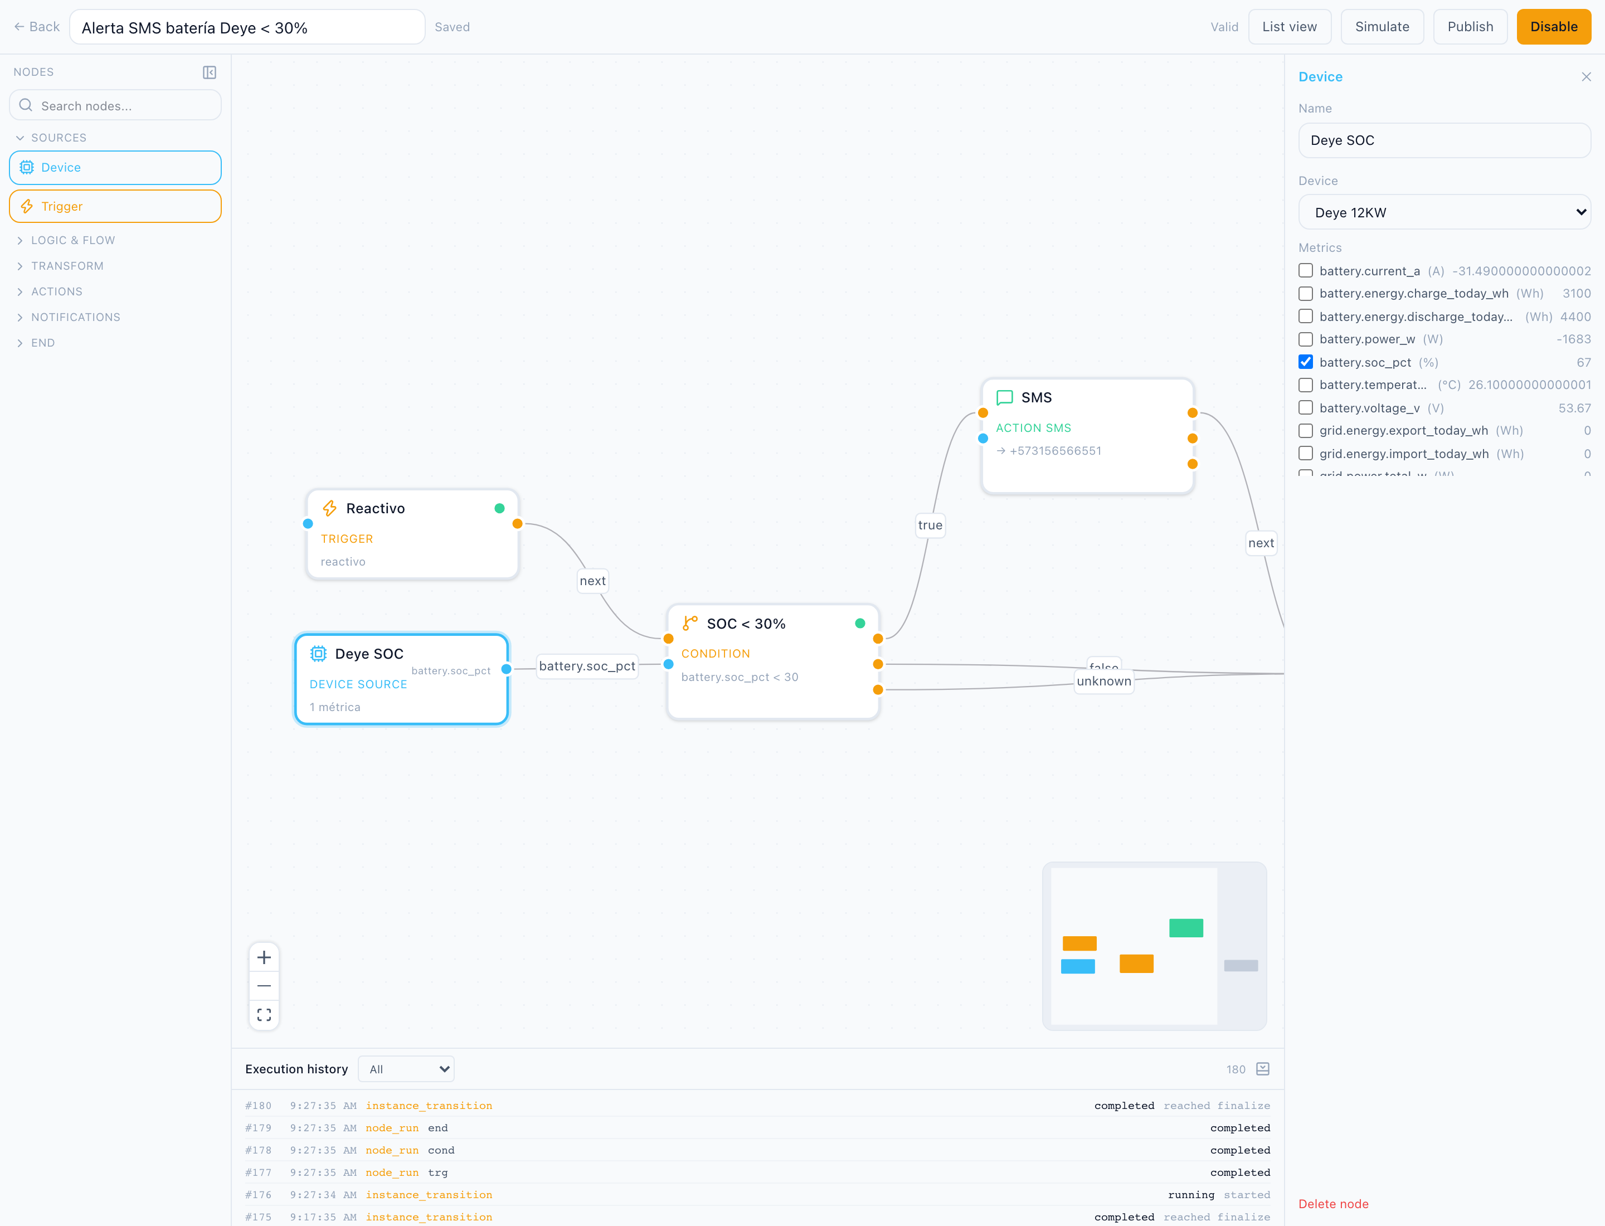Click the canvas minimap overview

(1154, 946)
